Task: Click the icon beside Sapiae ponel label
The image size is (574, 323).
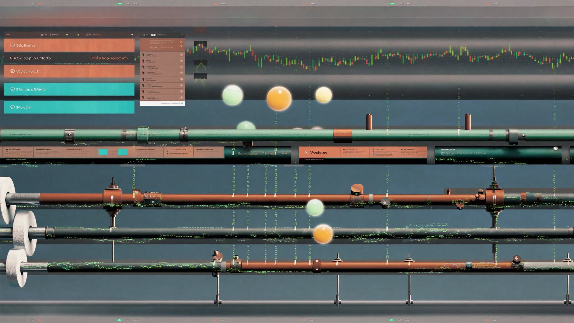Action: (12, 71)
